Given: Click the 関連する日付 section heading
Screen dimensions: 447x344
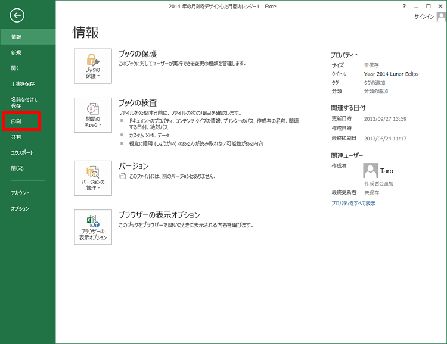Looking at the screenshot, I should pyautogui.click(x=348, y=108).
